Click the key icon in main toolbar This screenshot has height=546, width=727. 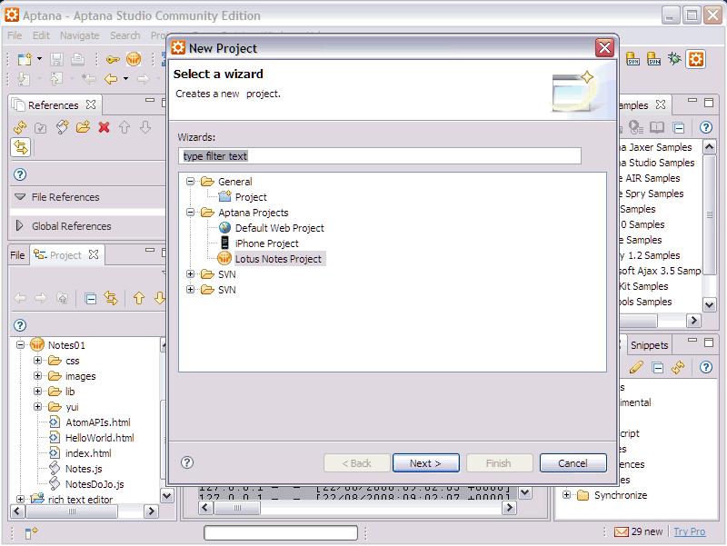(113, 59)
